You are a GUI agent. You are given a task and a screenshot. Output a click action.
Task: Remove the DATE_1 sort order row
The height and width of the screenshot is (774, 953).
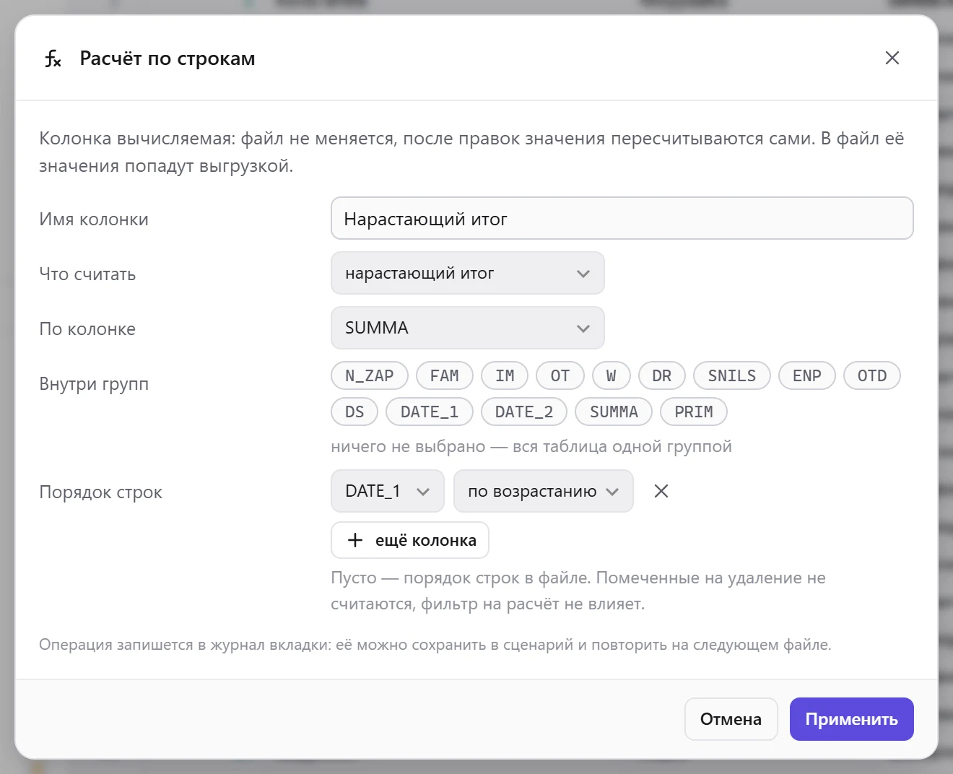(x=661, y=491)
